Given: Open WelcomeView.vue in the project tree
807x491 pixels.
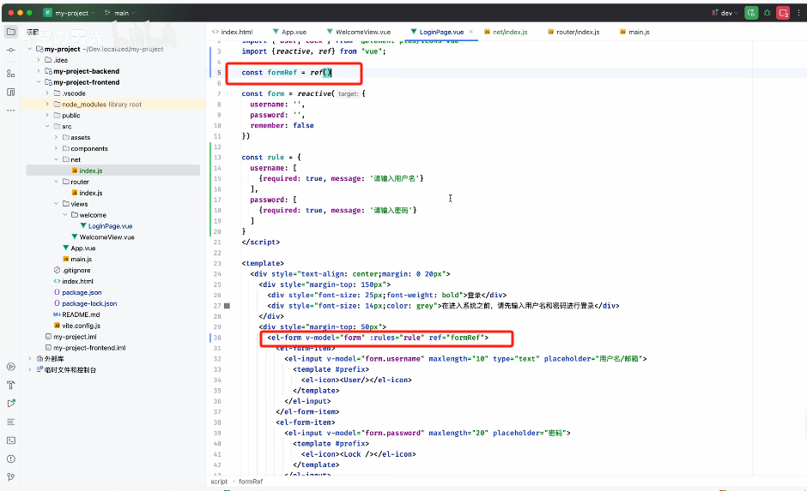Looking at the screenshot, I should tap(103, 237).
